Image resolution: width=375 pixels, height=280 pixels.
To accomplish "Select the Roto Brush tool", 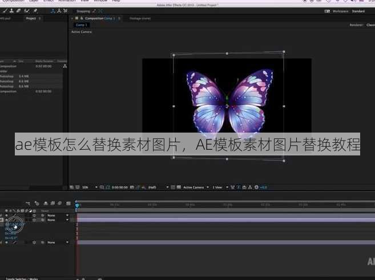I will point(27,11).
